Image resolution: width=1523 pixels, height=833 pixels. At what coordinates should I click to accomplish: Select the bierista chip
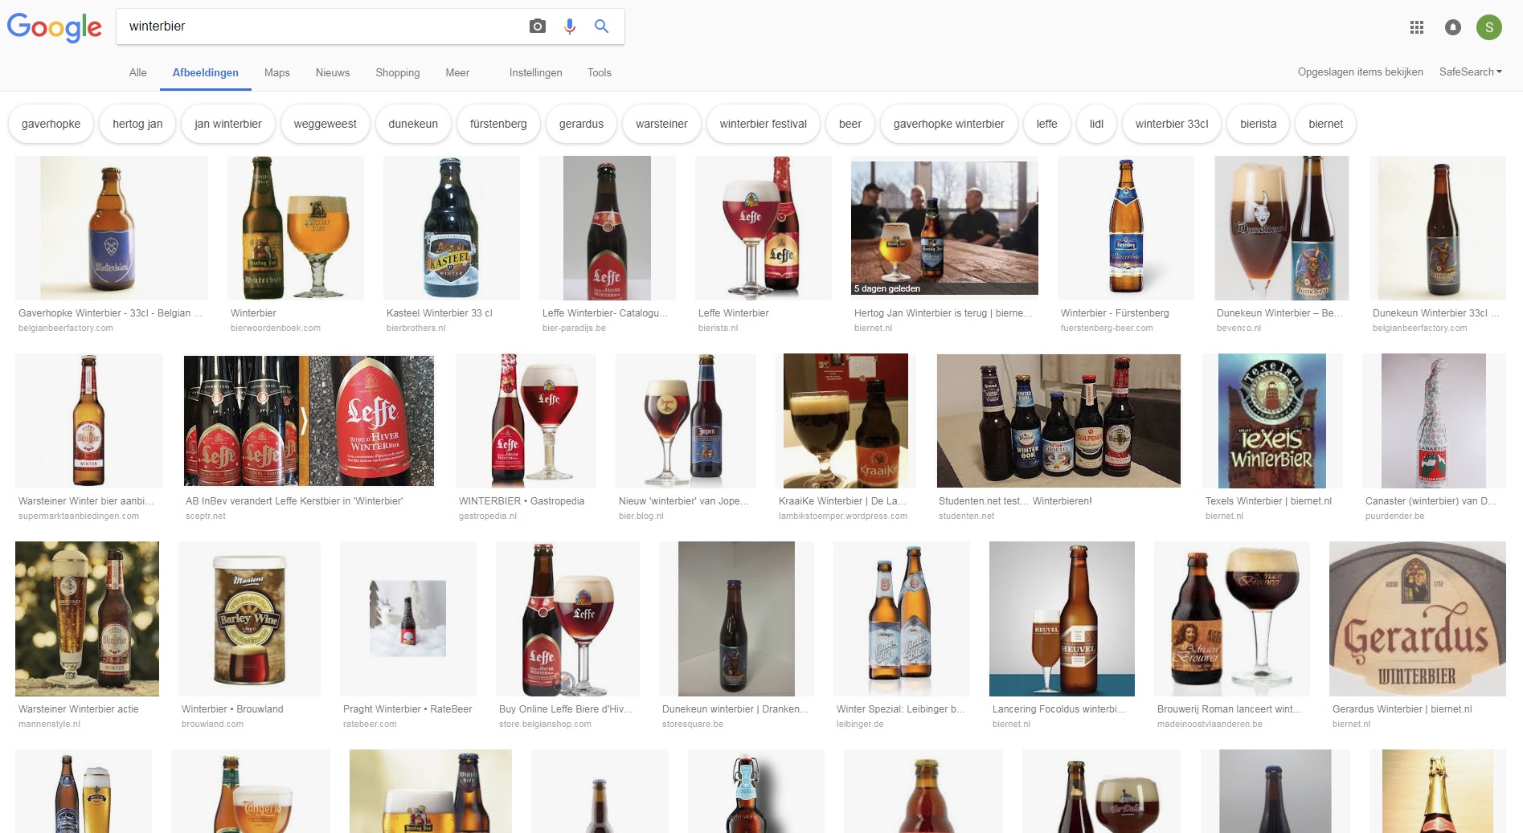1259,124
